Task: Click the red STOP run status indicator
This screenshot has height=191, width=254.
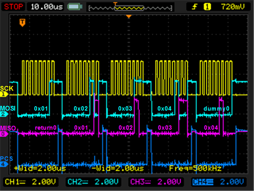Action: 13,7
